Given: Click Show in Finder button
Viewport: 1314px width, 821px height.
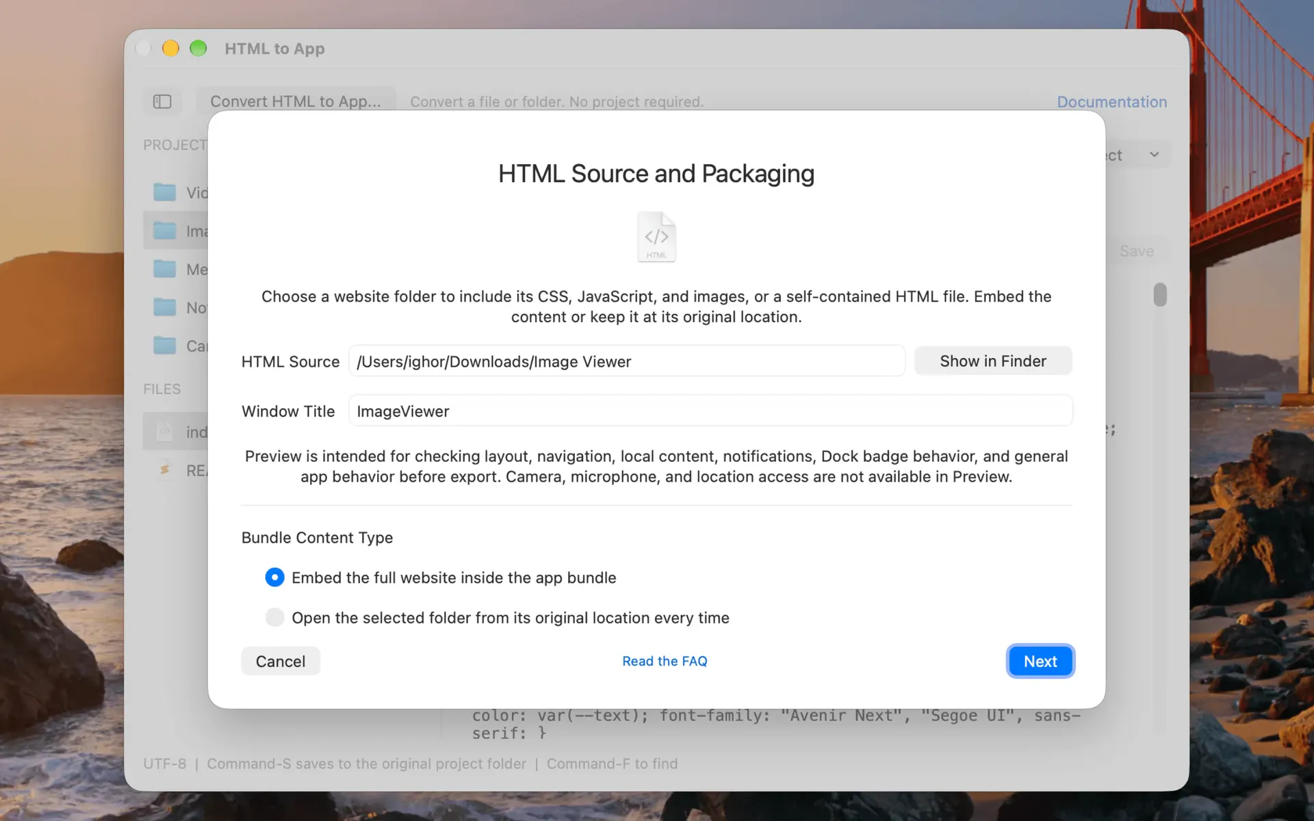Looking at the screenshot, I should [x=993, y=361].
